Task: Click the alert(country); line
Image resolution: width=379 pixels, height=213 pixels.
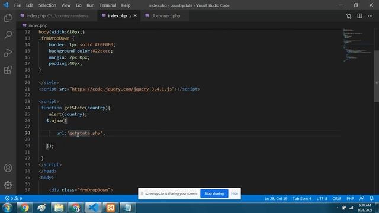Action: pos(68,114)
